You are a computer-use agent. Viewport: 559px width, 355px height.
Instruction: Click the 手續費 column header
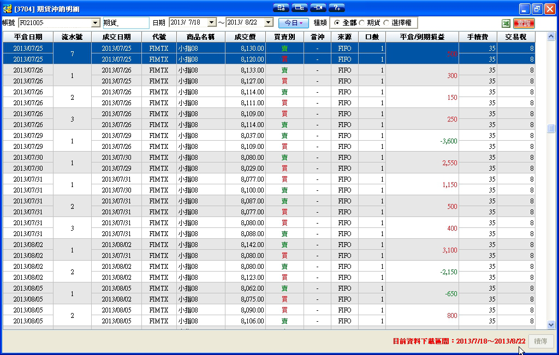(478, 37)
